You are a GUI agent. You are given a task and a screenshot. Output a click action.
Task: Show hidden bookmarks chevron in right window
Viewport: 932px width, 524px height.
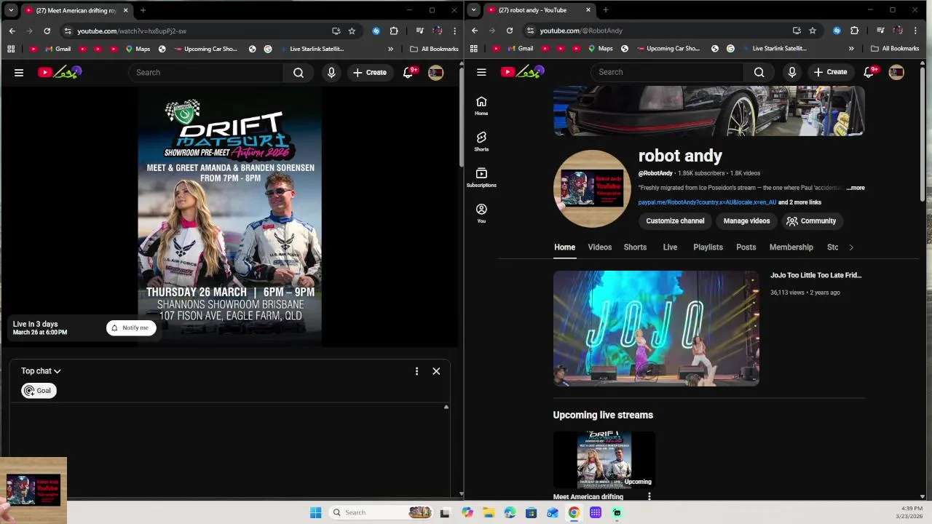pyautogui.click(x=851, y=49)
